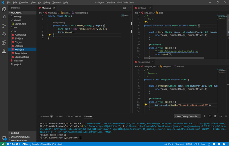This screenshot has width=229, height=146.
Task: Maximize the panel with the up chevron
Action: coord(221,116)
